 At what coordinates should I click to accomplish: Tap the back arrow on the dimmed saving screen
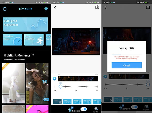[x=106, y=8]
